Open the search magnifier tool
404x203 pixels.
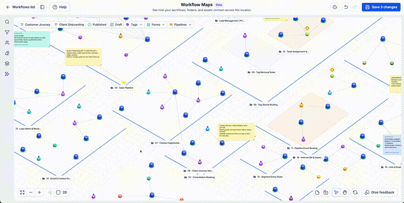coord(7,22)
